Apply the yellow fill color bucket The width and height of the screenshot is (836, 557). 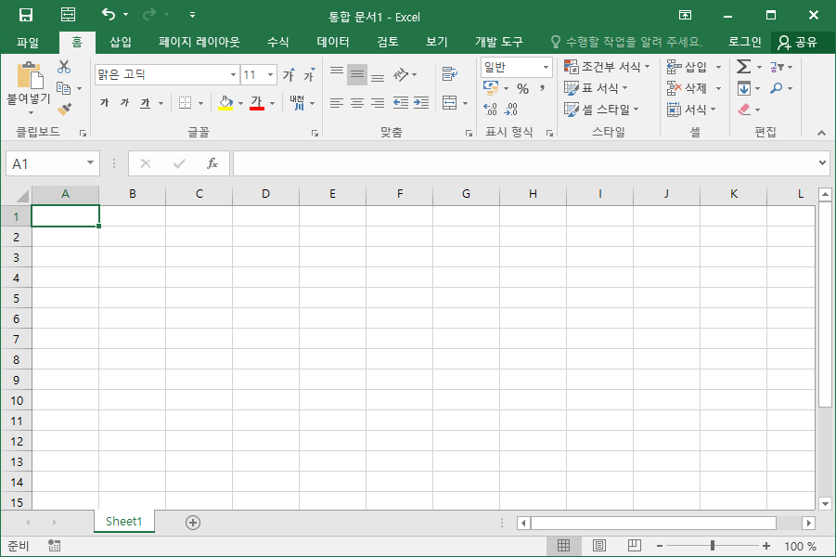225,103
